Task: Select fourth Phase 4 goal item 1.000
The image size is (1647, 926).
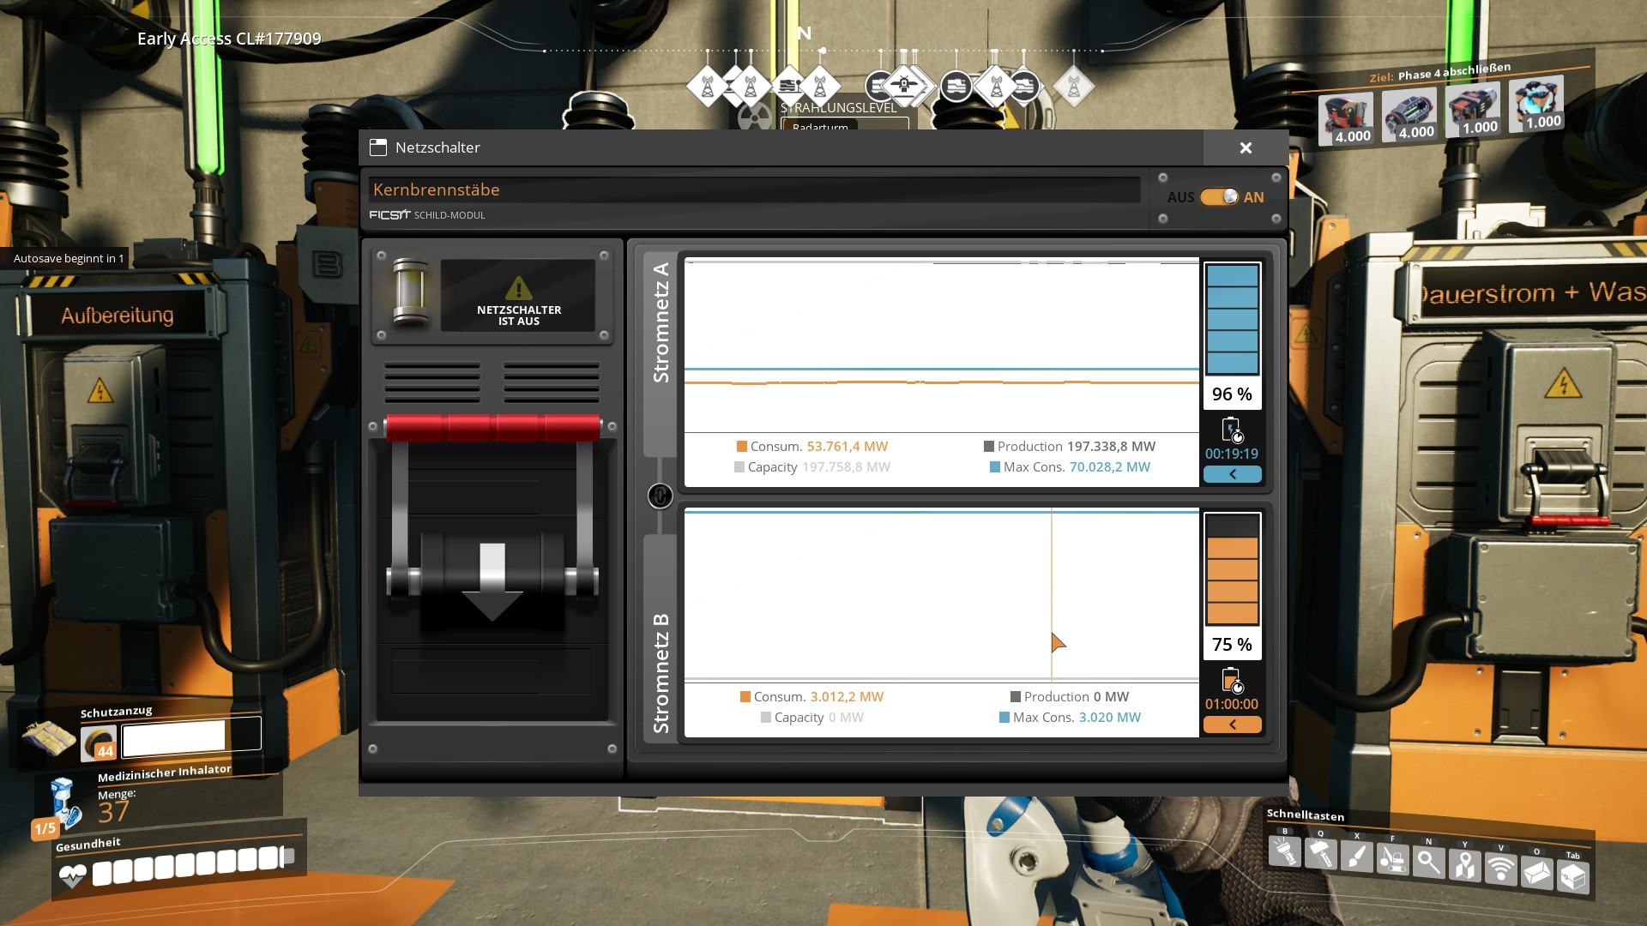Action: (1536, 104)
